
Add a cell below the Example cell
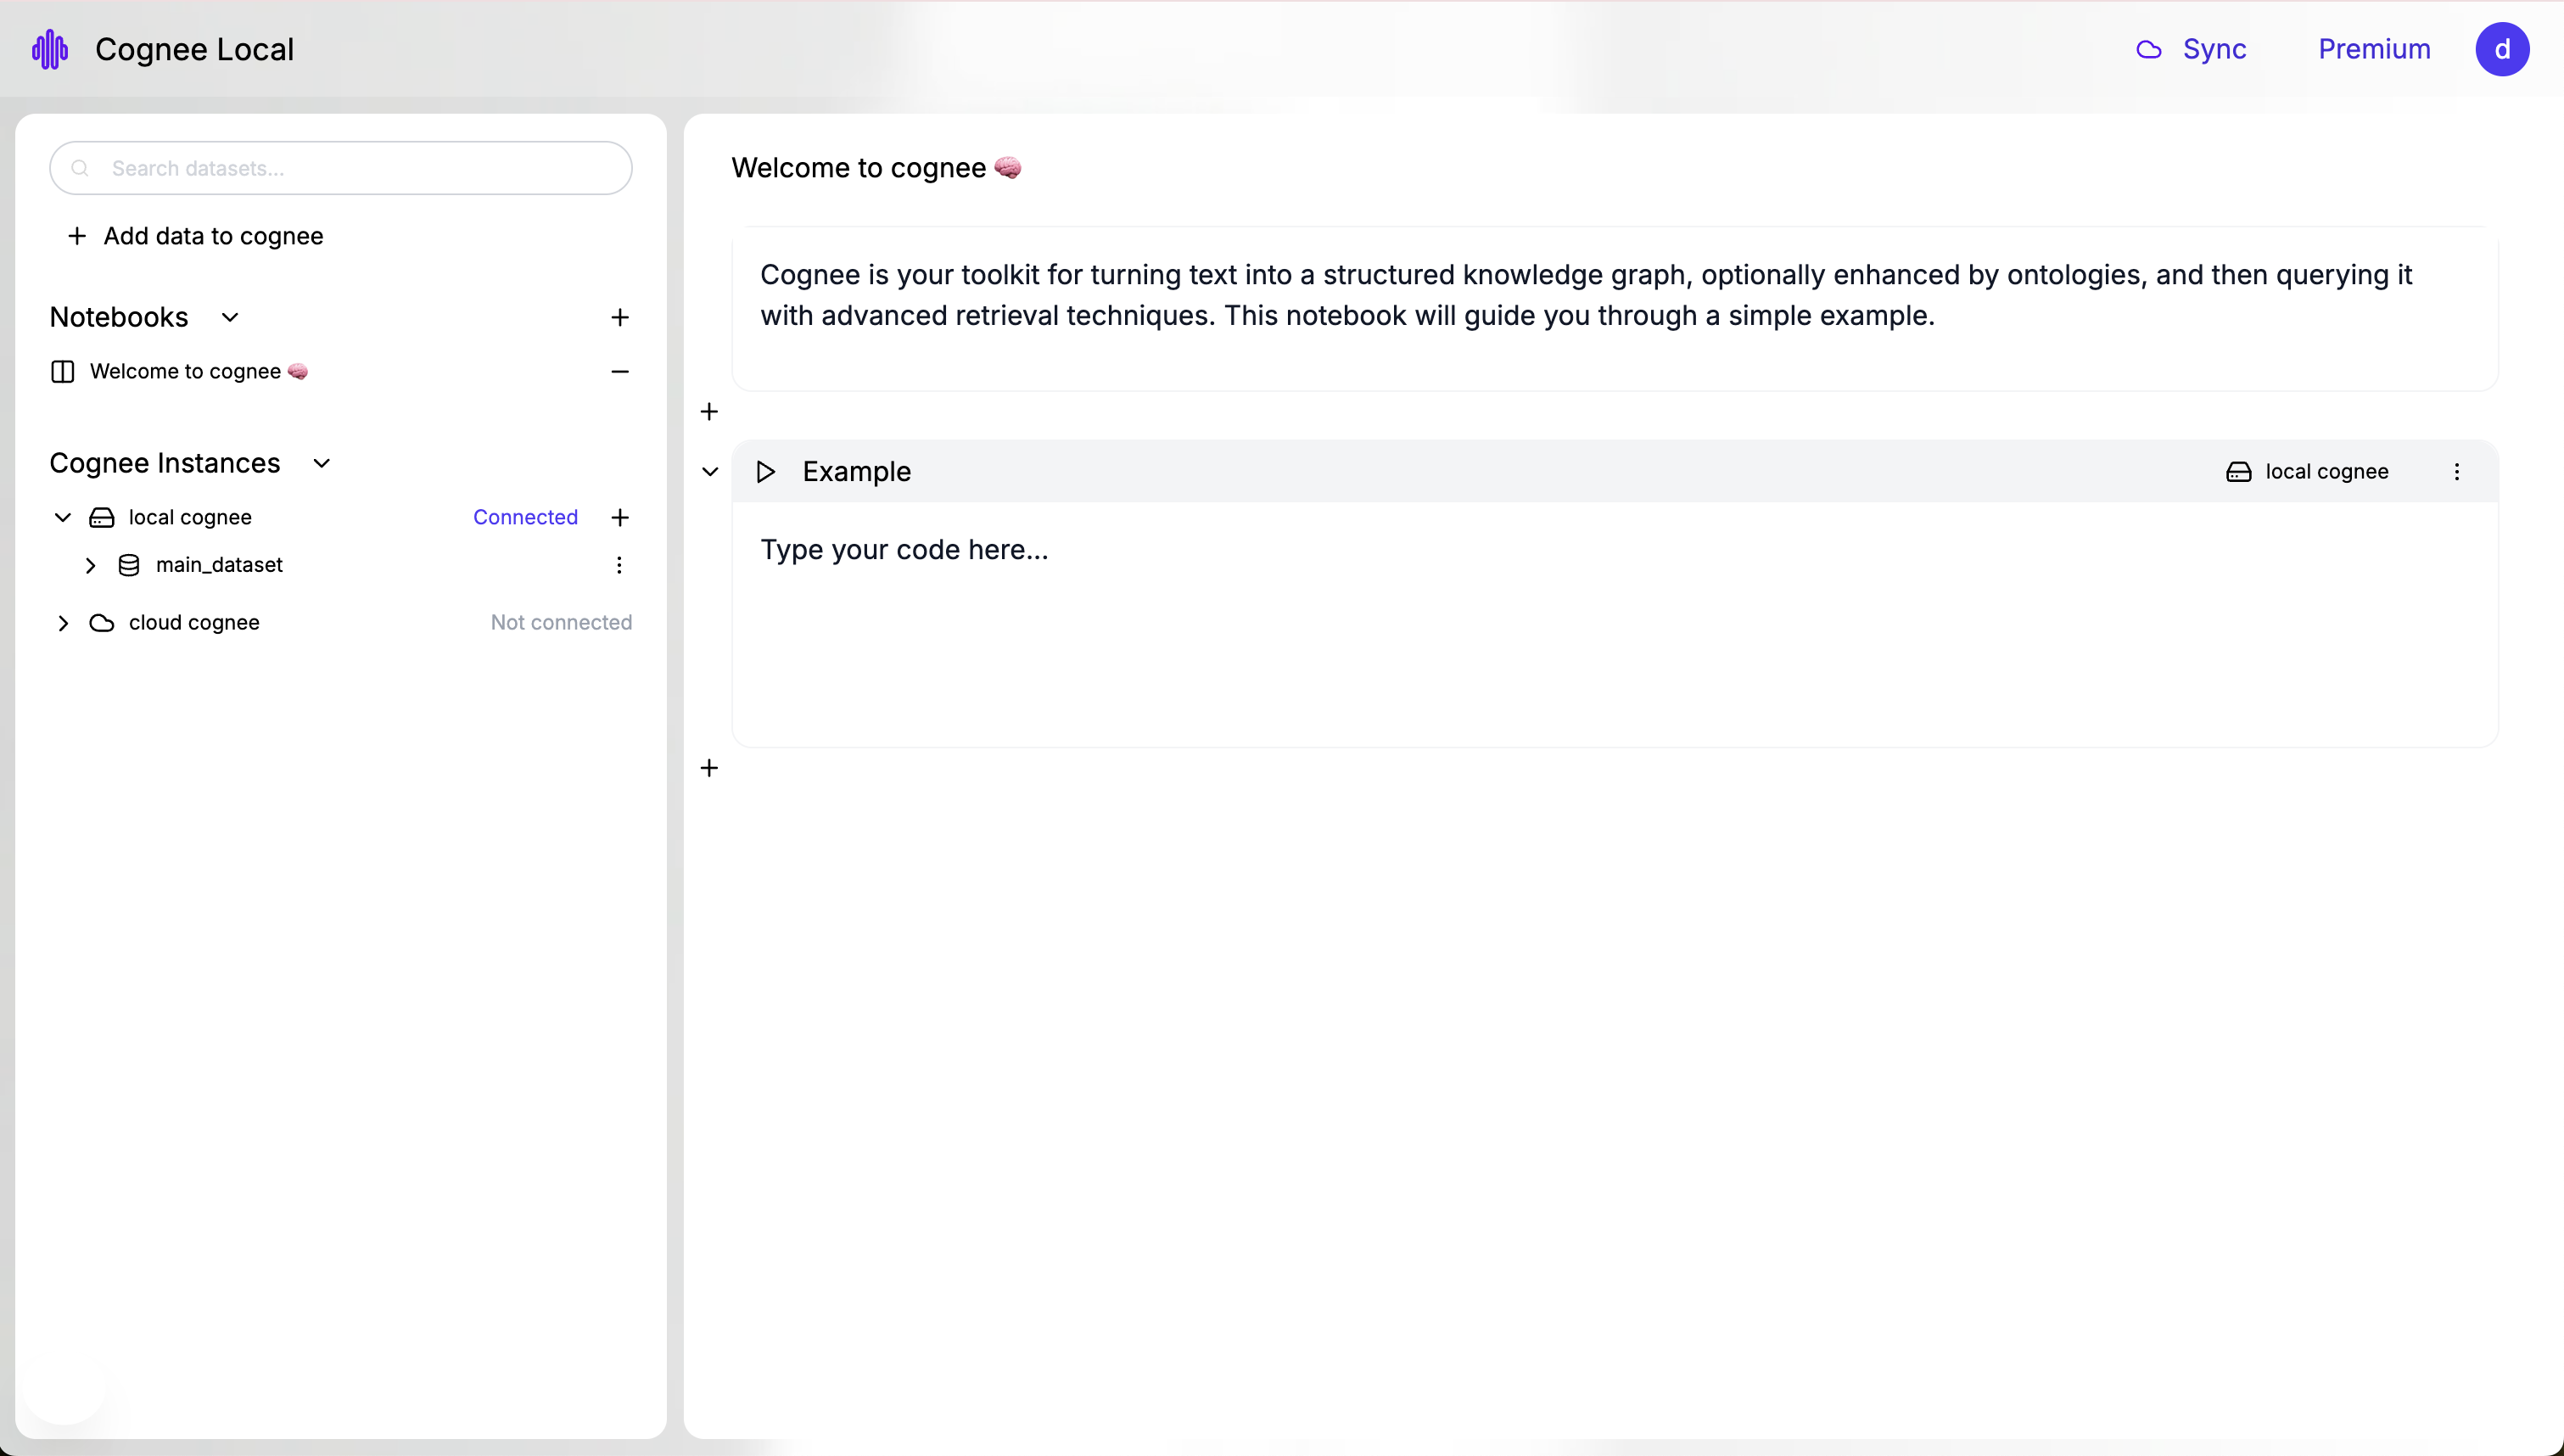708,768
